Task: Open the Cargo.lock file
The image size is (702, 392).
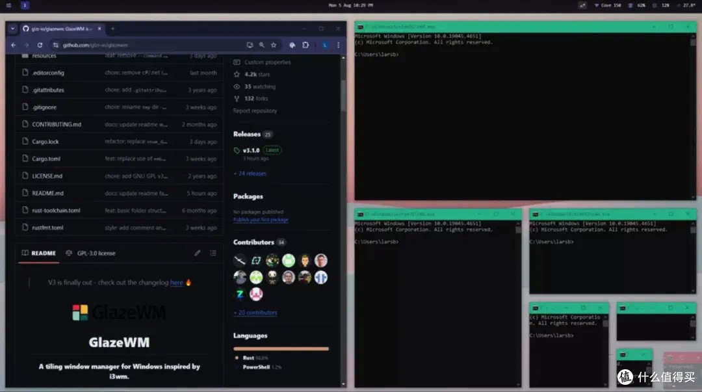Action: tap(45, 142)
